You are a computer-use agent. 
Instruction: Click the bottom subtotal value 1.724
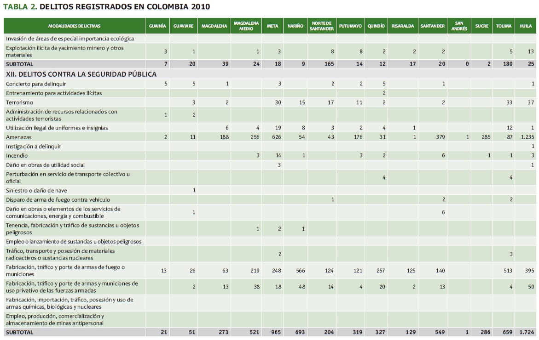tap(526, 332)
